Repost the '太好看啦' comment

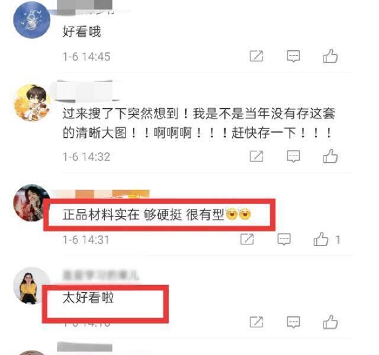[256, 322]
